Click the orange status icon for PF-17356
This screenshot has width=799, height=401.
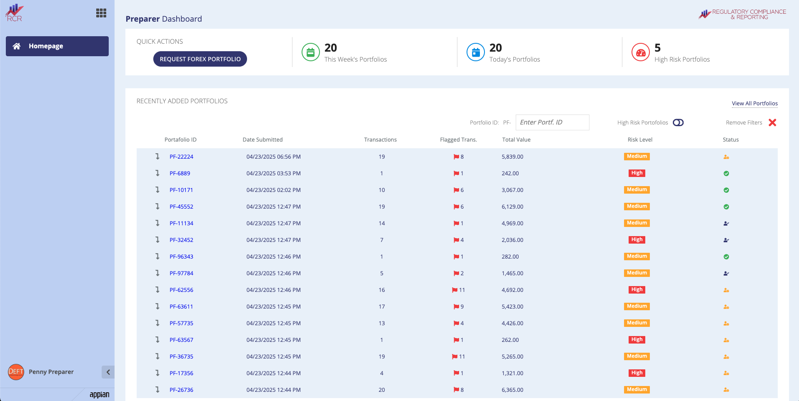726,374
